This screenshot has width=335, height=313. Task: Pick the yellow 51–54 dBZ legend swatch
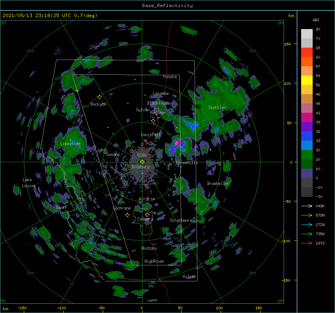307,80
